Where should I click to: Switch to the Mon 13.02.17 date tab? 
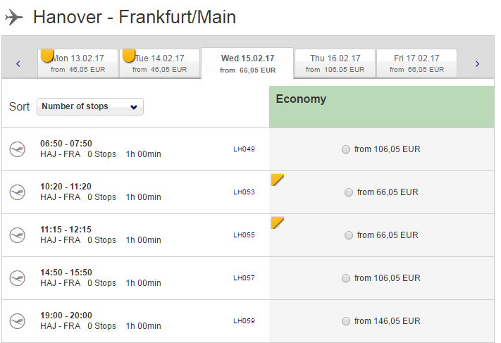(78, 63)
